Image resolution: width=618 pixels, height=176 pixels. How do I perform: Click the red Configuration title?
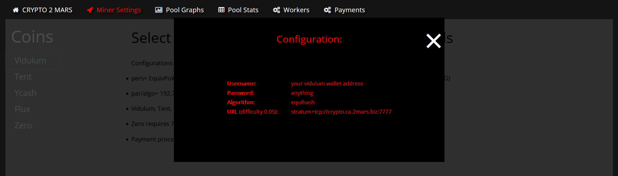coord(309,39)
